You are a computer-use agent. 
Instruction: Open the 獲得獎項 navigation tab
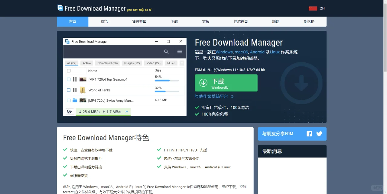click(139, 22)
